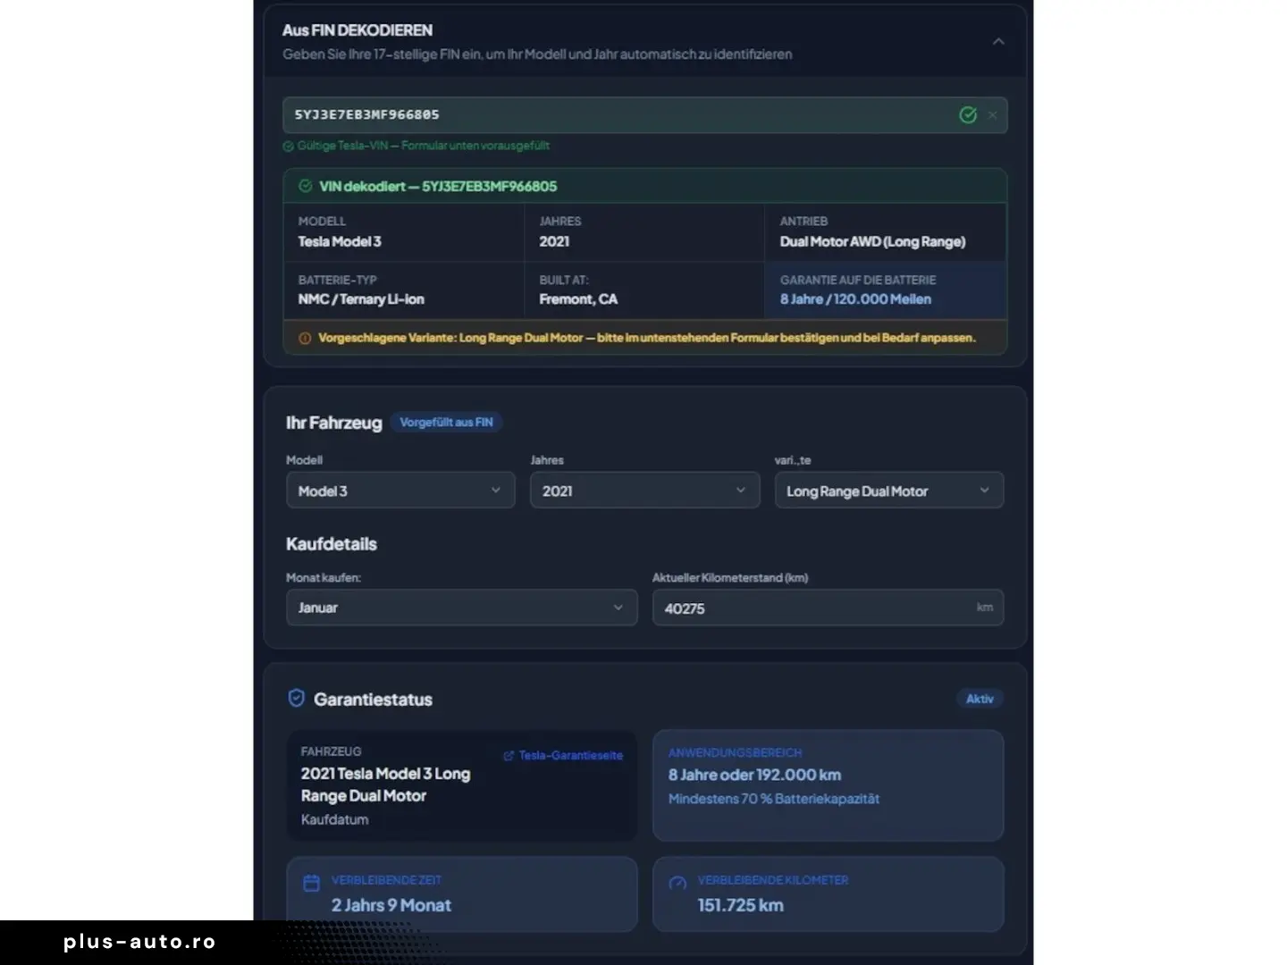Open the Long Range Dual Motor dropdown

tap(887, 491)
